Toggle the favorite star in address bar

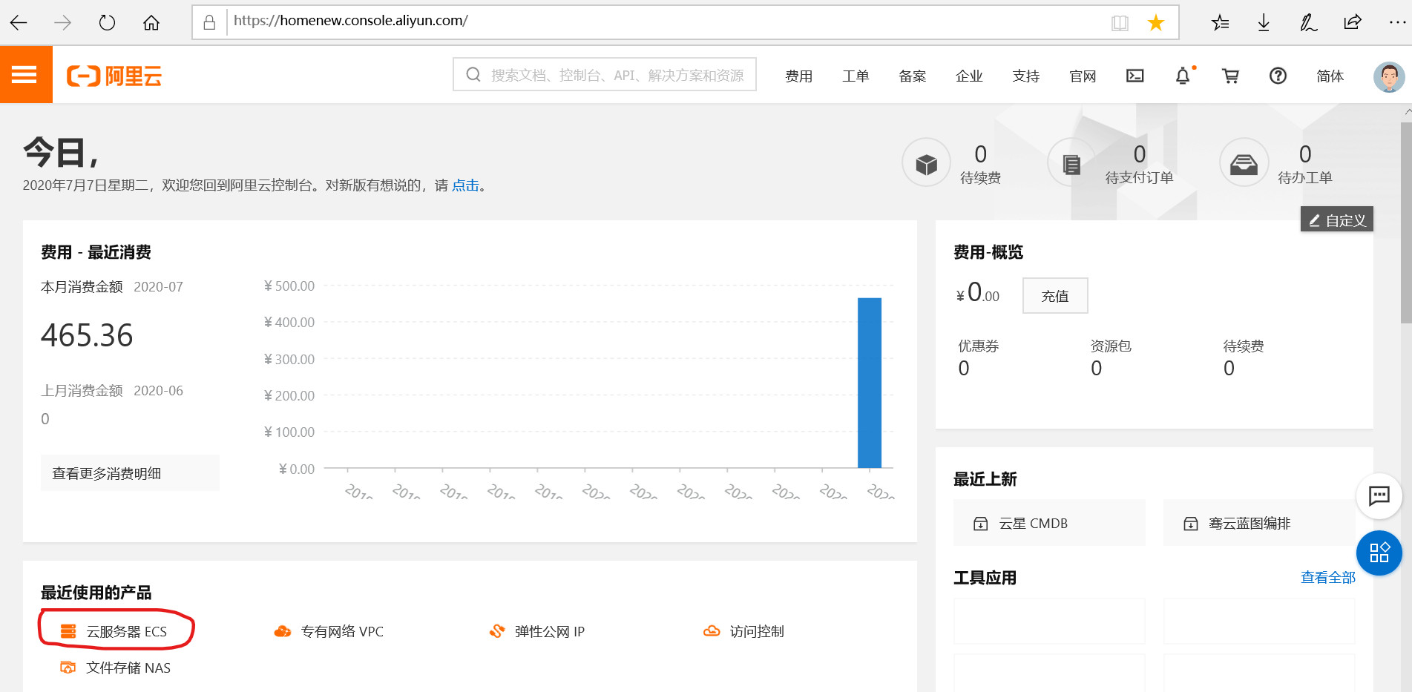pos(1155,23)
